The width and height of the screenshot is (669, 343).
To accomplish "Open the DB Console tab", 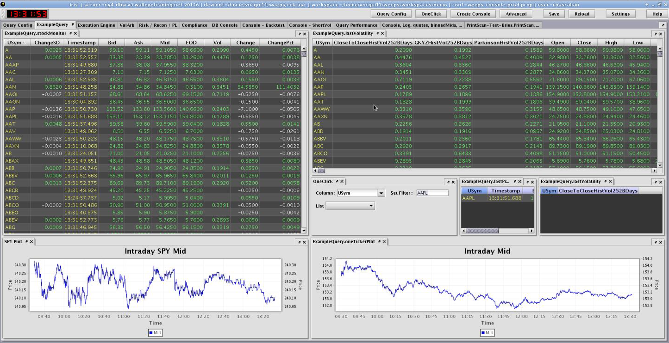I will click(x=225, y=25).
